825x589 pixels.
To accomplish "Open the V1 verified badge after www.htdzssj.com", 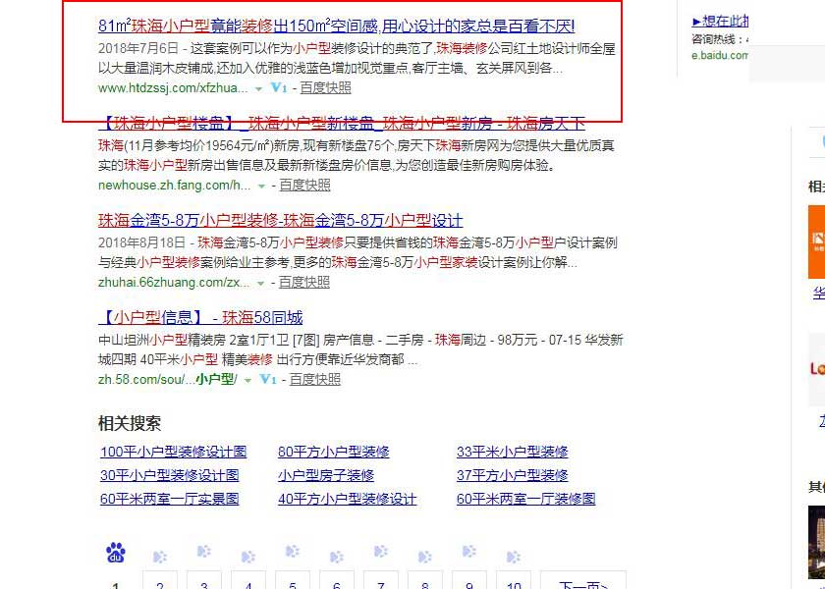I will pos(279,87).
